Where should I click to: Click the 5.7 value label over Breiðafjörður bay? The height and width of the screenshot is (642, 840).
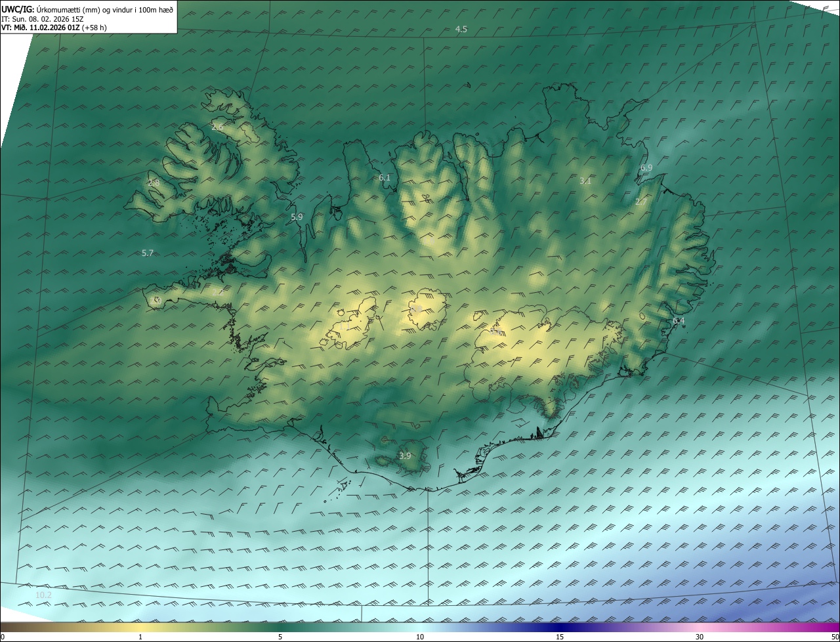(148, 253)
